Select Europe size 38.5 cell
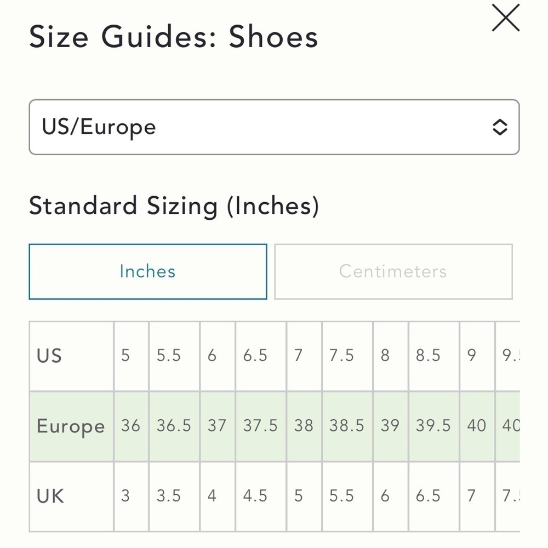The height and width of the screenshot is (548, 548). pos(347,426)
